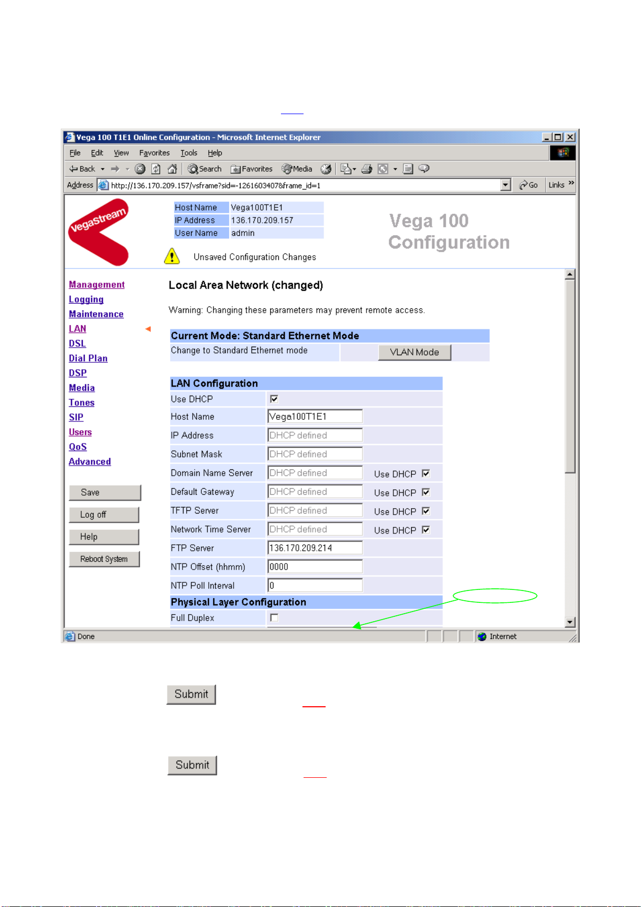The width and height of the screenshot is (641, 907).
Task: Open the Forward button history dropdown arrow
Action: tap(127, 169)
